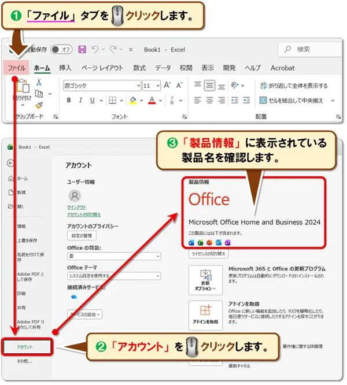Open the 校閲 tab

(186, 68)
